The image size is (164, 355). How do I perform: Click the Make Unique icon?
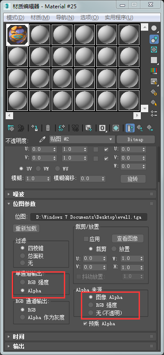tap(75, 128)
